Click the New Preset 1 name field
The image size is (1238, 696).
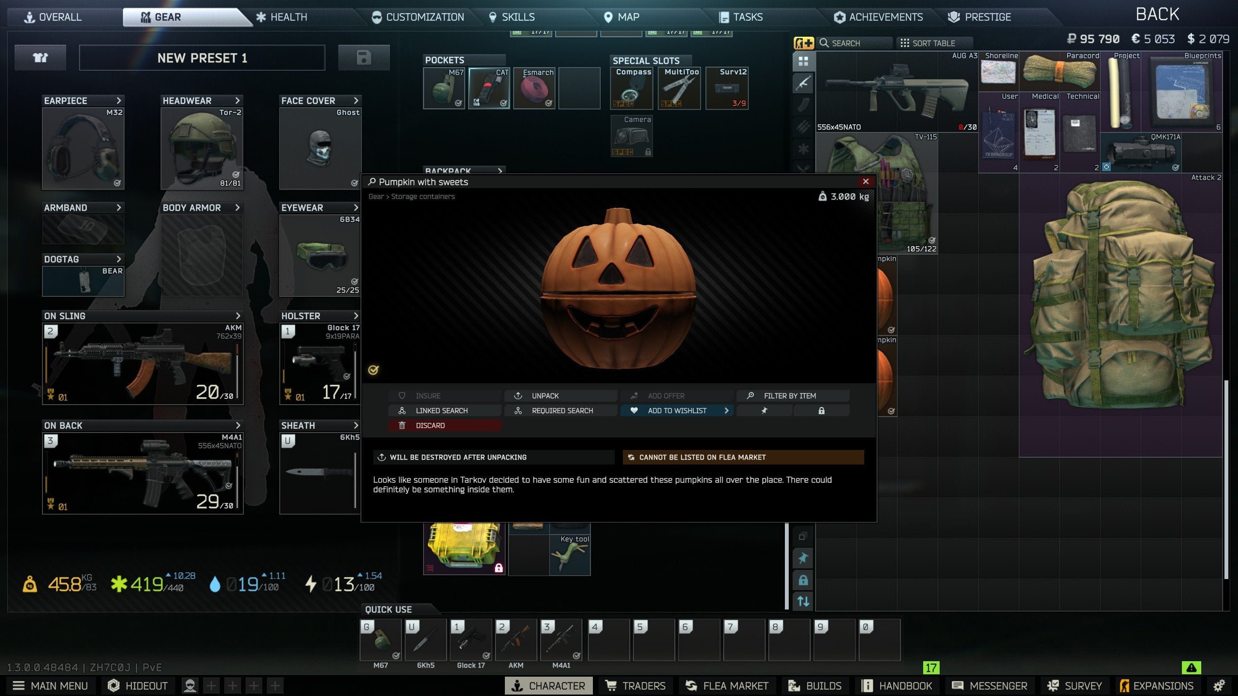click(202, 58)
